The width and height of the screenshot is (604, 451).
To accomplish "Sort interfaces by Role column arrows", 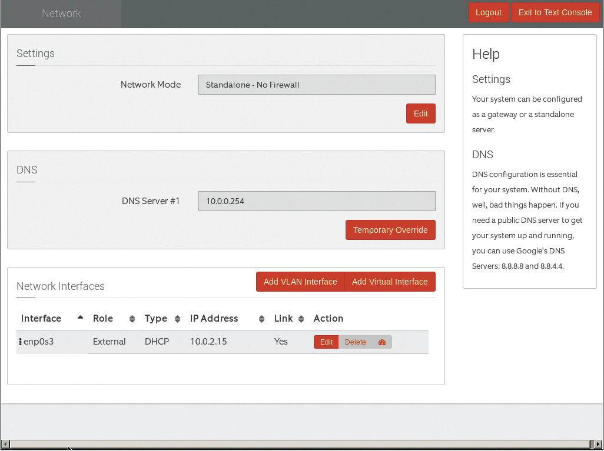I will (132, 319).
